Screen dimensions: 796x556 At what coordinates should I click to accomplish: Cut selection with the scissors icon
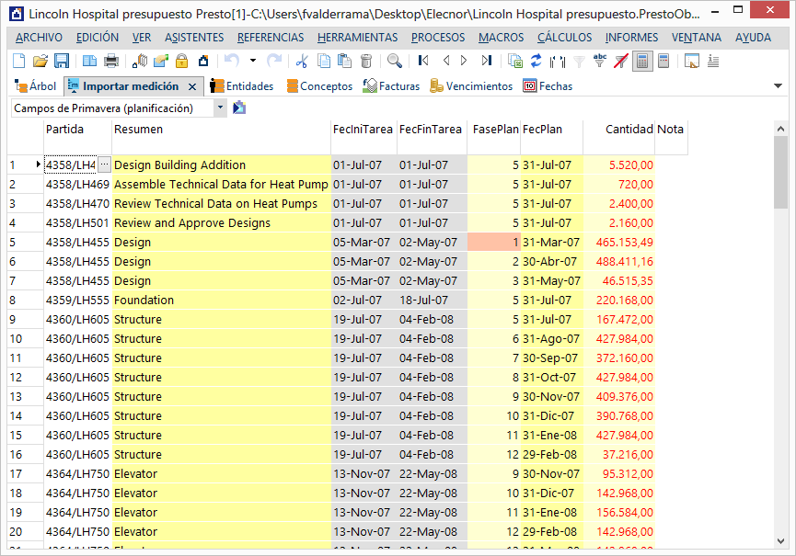(302, 62)
